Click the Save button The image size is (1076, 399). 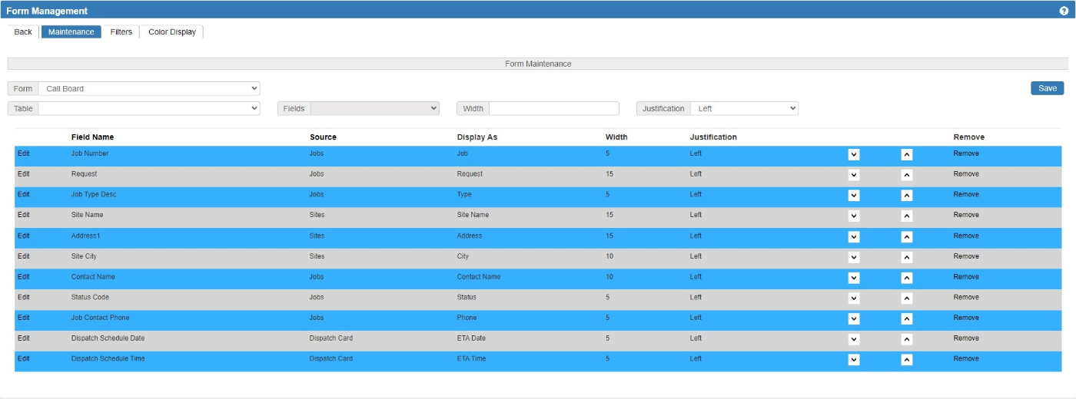1047,88
